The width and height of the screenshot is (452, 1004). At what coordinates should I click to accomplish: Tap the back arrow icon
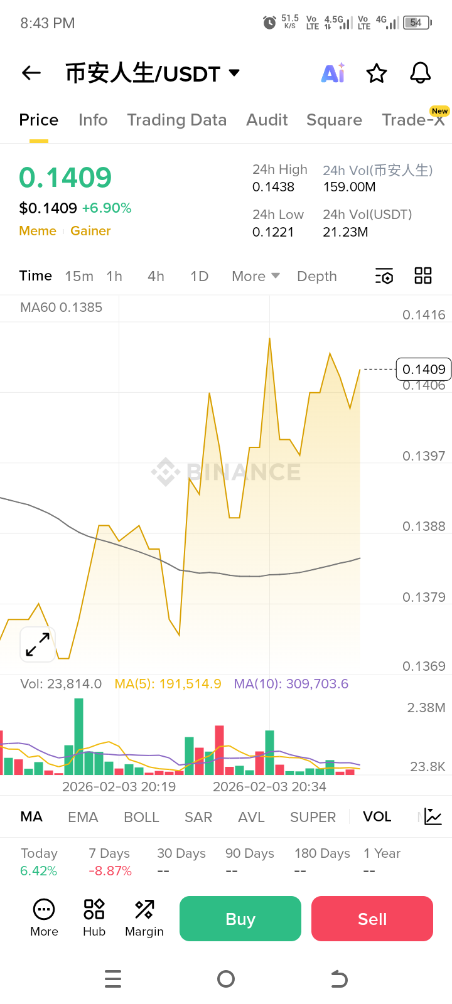coord(31,73)
